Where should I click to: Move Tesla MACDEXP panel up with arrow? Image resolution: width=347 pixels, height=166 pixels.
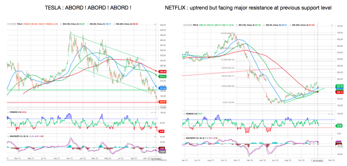pos(155,136)
